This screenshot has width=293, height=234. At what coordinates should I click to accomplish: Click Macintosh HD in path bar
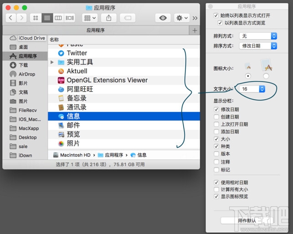tap(72, 155)
